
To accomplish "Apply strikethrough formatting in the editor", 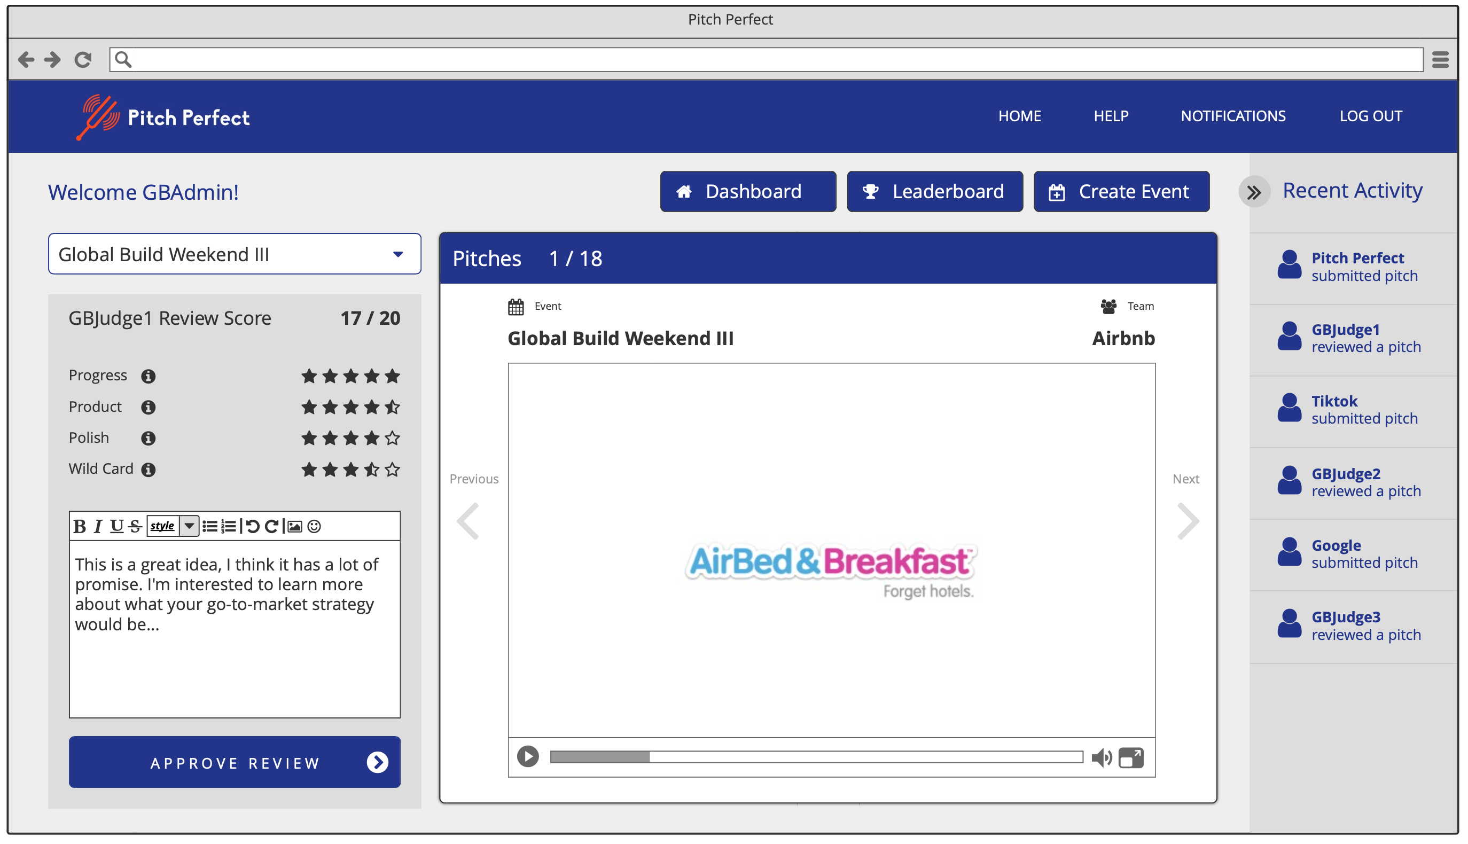I will (x=135, y=526).
